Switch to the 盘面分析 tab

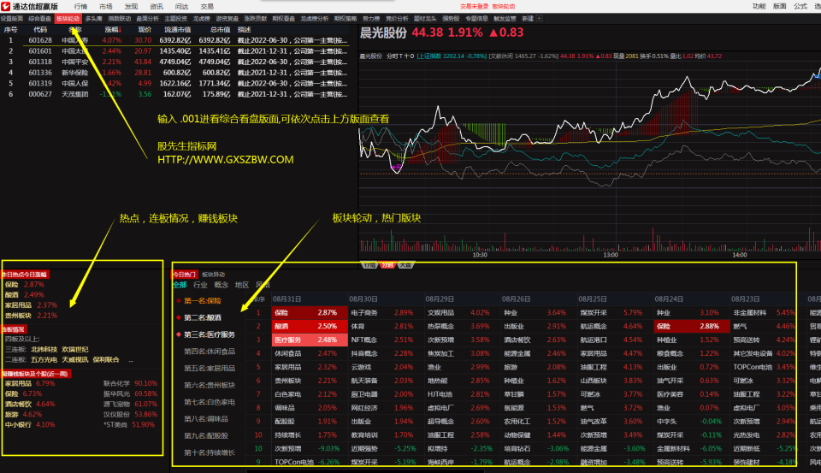pyautogui.click(x=148, y=18)
